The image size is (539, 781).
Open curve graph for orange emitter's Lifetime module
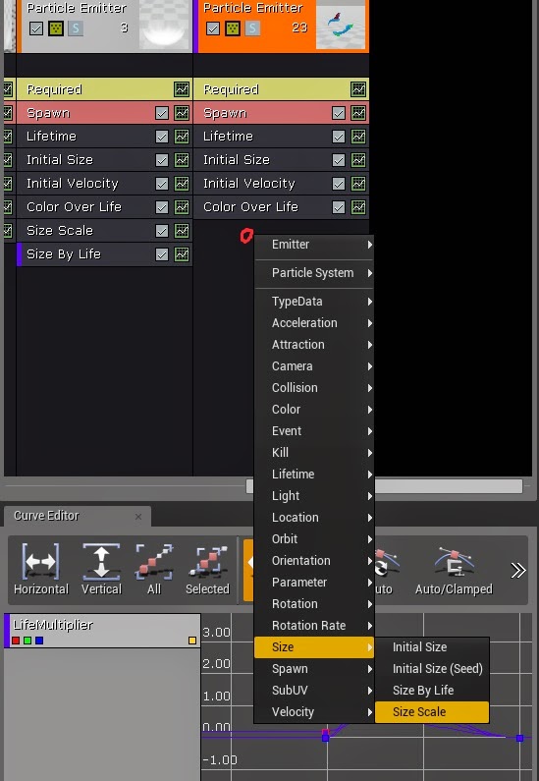358,137
